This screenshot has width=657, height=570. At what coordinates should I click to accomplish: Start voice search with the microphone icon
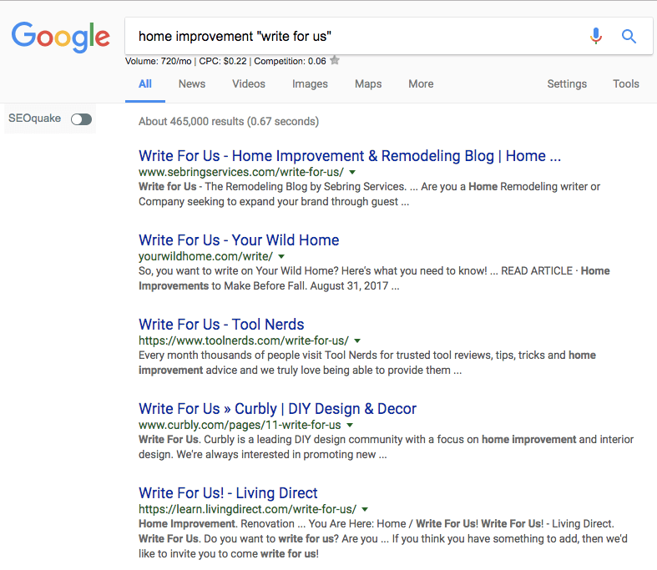tap(596, 36)
